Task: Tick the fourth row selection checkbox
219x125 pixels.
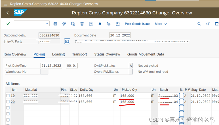Action: 8,114
